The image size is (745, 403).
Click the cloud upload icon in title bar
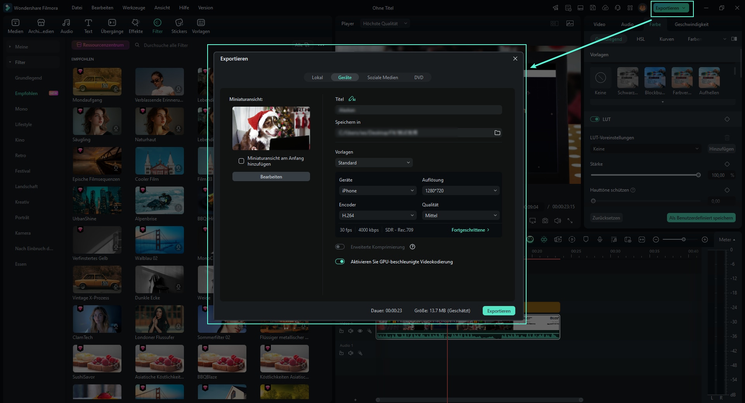click(x=605, y=8)
